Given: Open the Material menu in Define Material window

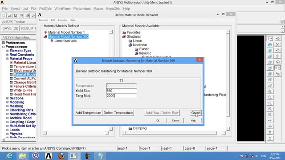Looking at the screenshot, I should 44,20.
